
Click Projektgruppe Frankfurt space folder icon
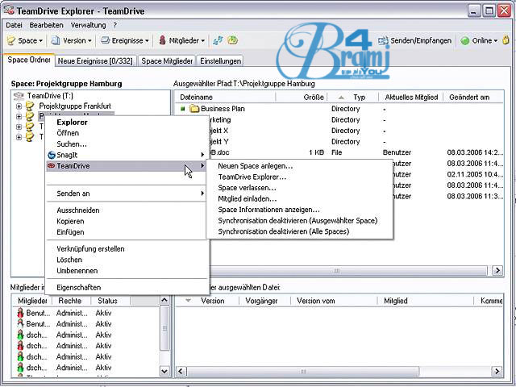point(30,106)
